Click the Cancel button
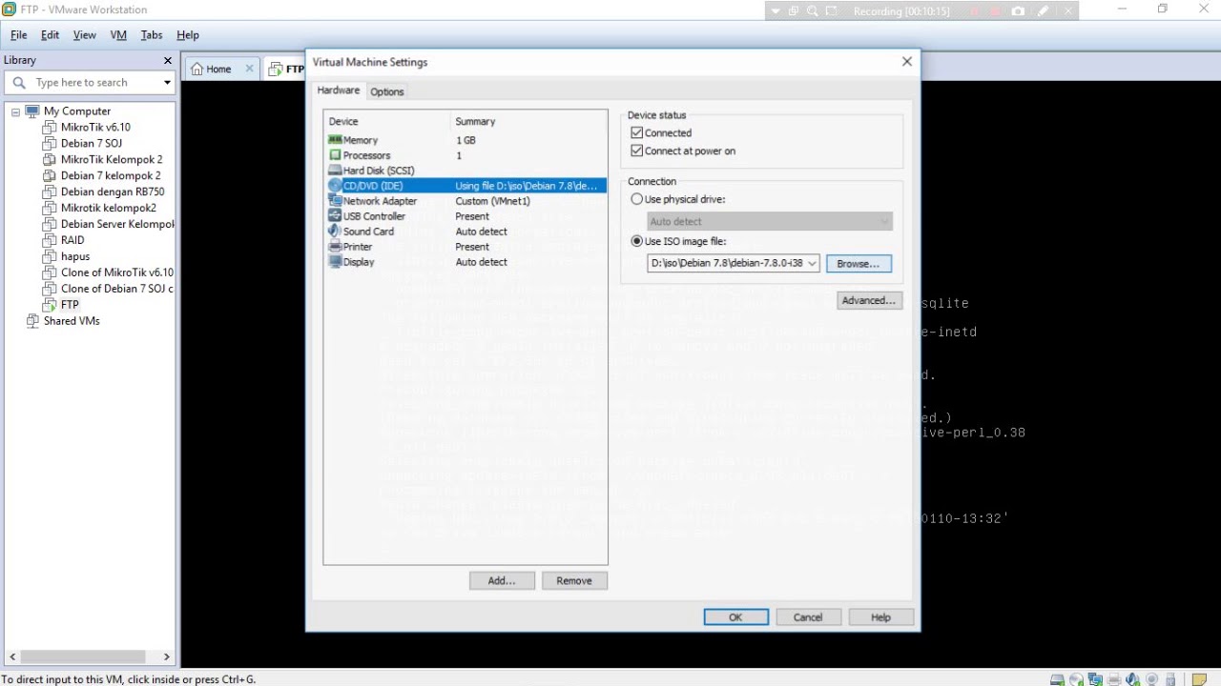The height and width of the screenshot is (686, 1221). point(808,617)
